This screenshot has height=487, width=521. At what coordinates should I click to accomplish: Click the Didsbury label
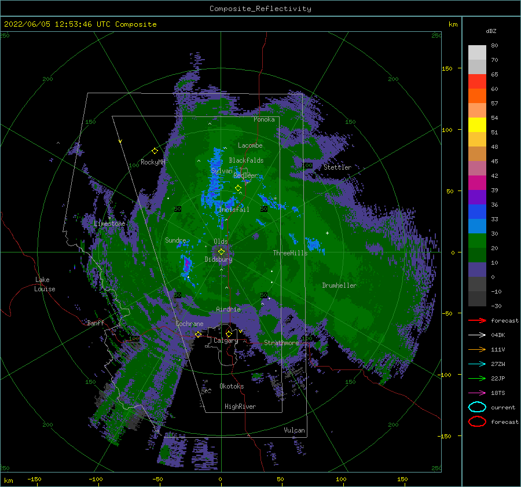click(x=218, y=259)
